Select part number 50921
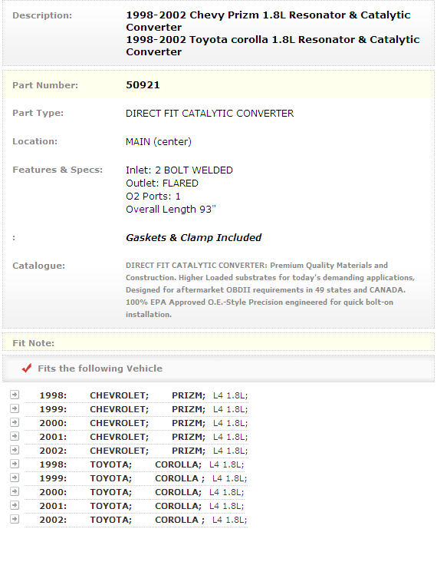This screenshot has height=575, width=437. (143, 85)
